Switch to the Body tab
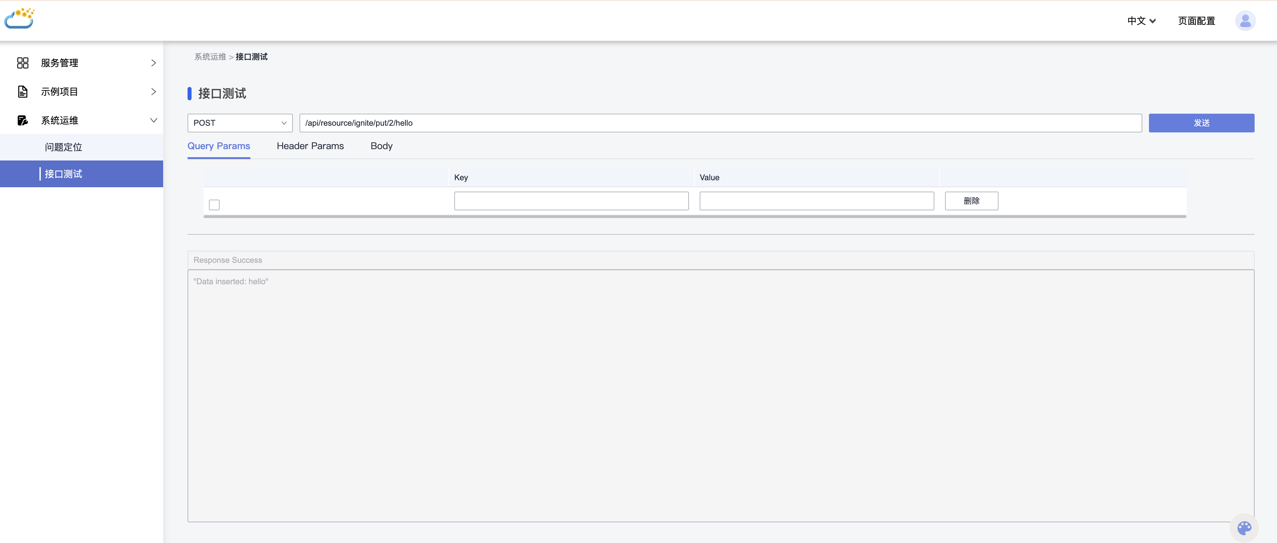This screenshot has width=1277, height=543. click(381, 146)
